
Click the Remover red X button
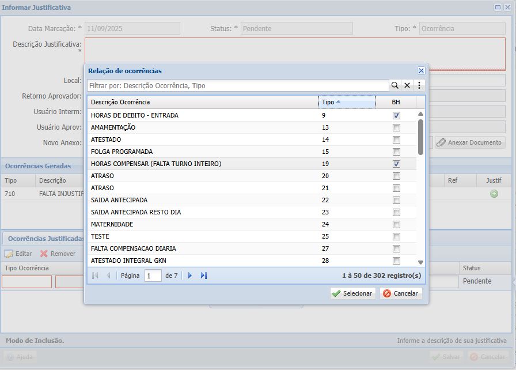[58, 254]
